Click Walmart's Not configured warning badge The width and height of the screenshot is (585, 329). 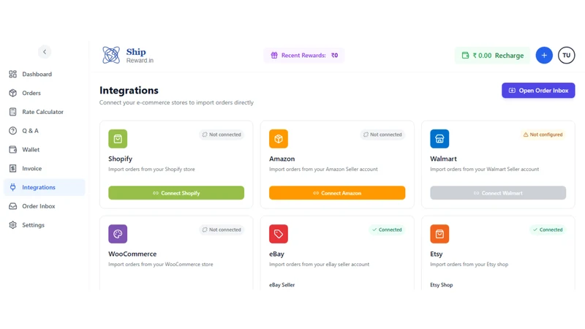coord(543,135)
